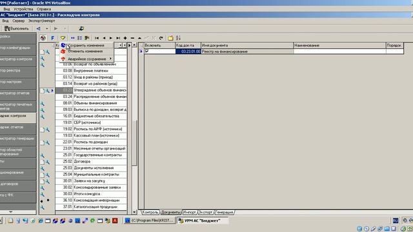This screenshot has width=413, height=232.
Task: Click the wrench icon beside row 08.01
Action: (43, 104)
